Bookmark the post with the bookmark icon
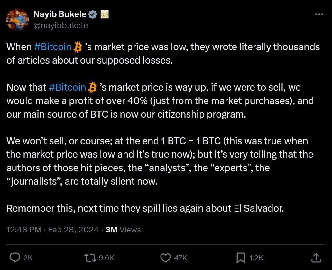332x270 pixels. pyautogui.click(x=241, y=257)
